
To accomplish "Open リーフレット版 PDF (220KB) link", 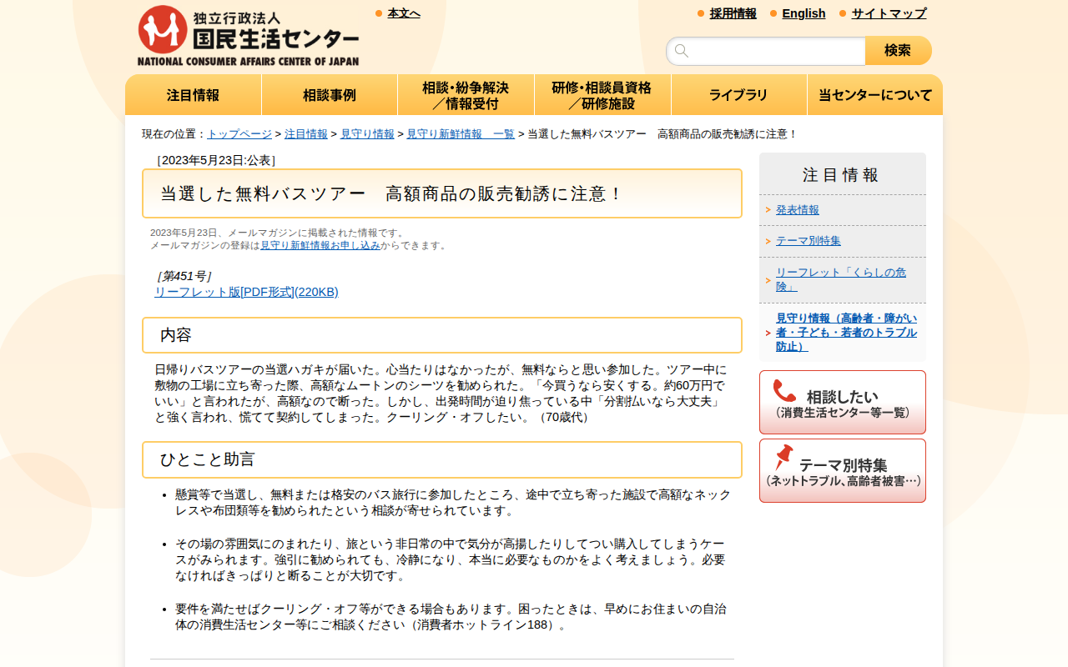I will tap(246, 292).
